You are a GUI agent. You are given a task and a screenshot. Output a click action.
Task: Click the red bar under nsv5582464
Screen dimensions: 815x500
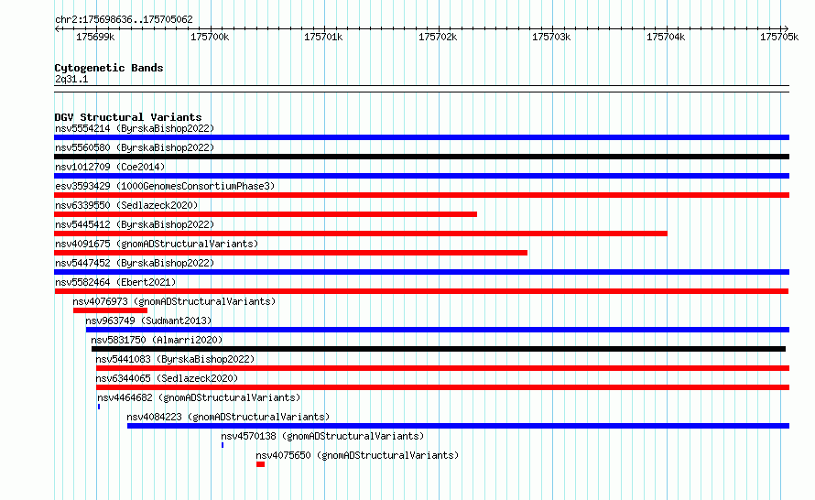tap(421, 291)
